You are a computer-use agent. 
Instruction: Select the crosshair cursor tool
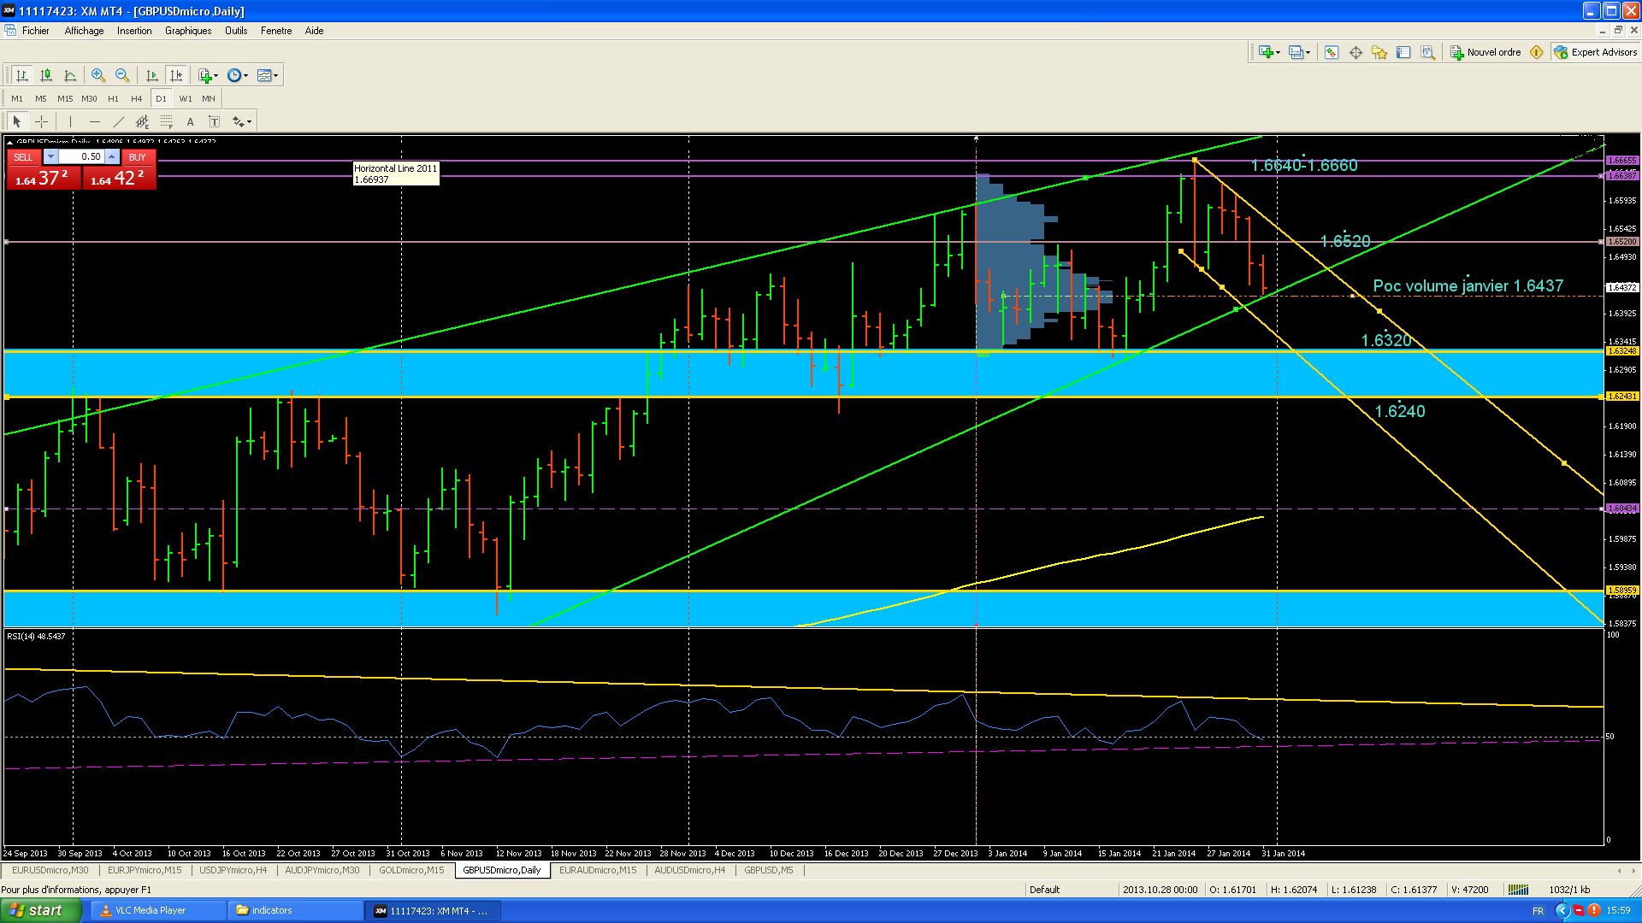click(x=41, y=121)
